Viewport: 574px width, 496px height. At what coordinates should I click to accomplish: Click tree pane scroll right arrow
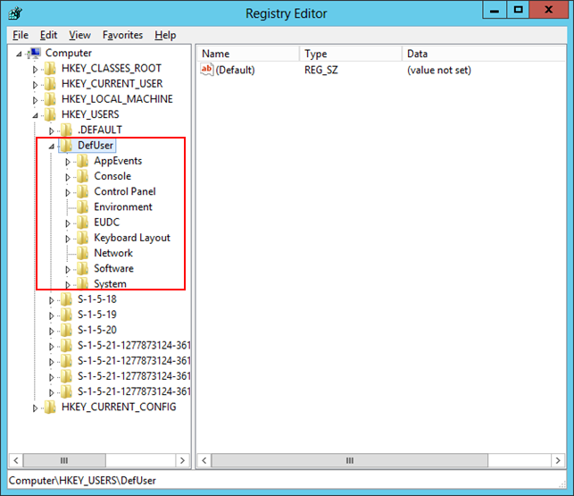(182, 460)
